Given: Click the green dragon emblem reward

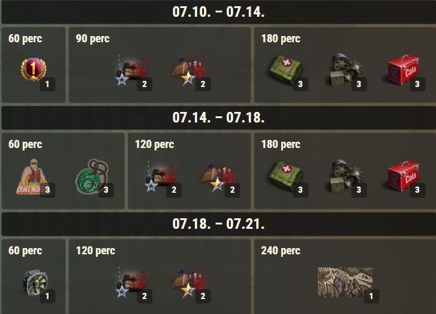Looking at the screenshot, I should (92, 176).
